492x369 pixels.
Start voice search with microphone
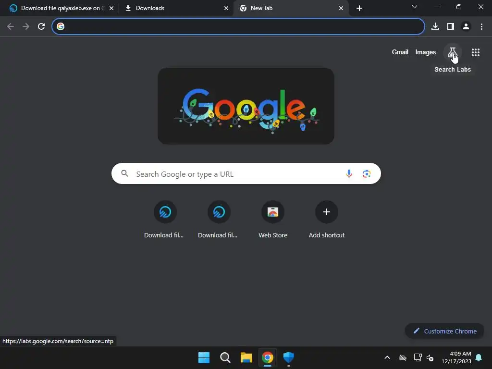pos(349,173)
